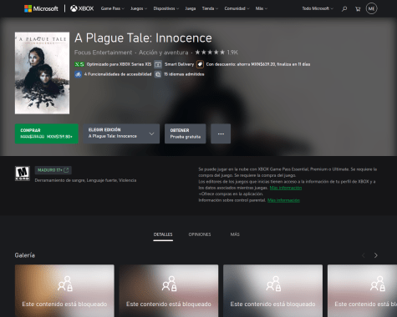
Task: Click the A Plague Tale: Innocence title
Action: click(x=143, y=38)
